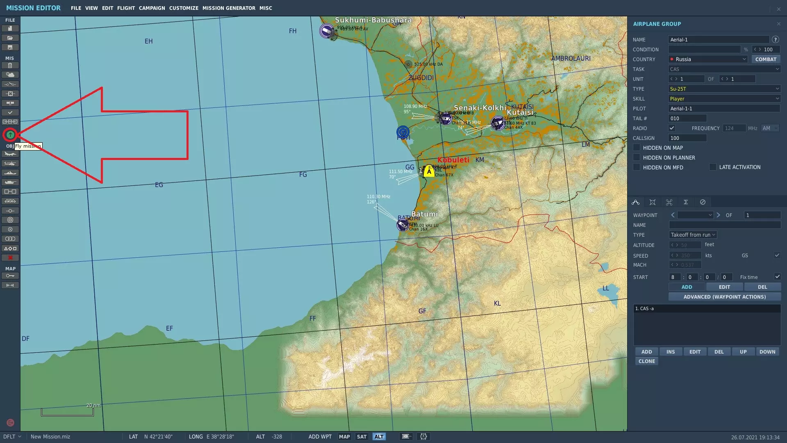Click the green Fly mission button
The image size is (787, 443).
[10, 135]
